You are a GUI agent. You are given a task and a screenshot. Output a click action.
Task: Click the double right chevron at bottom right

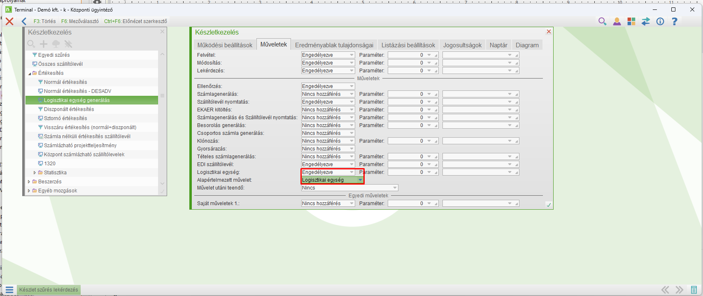(x=679, y=290)
